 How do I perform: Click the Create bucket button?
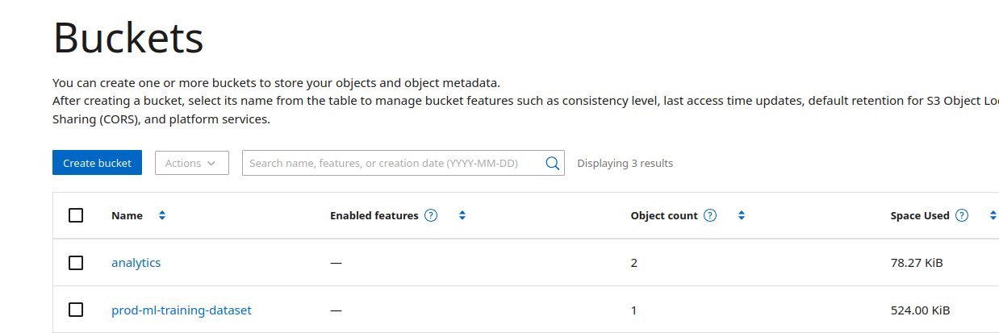[98, 163]
